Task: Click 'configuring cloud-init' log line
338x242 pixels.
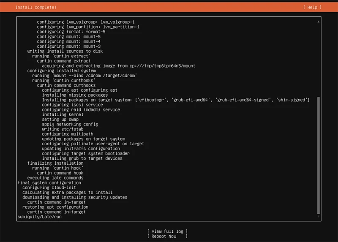Action: click(49, 188)
